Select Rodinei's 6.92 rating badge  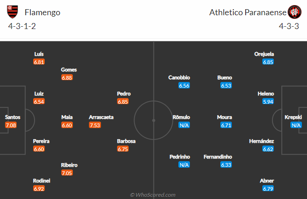coord(39,189)
